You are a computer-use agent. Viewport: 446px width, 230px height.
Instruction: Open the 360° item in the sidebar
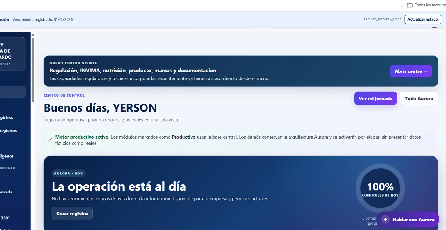tap(5, 218)
